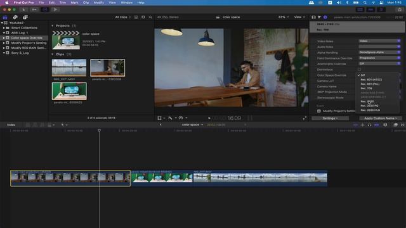Open the import media toolbar button
Viewport: 406px width, 228px height.
pos(23,9)
